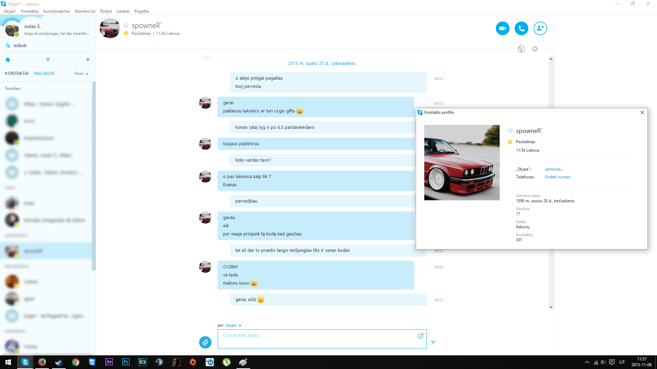Open the Skambučiai menu
657x369 pixels.
click(x=85, y=11)
